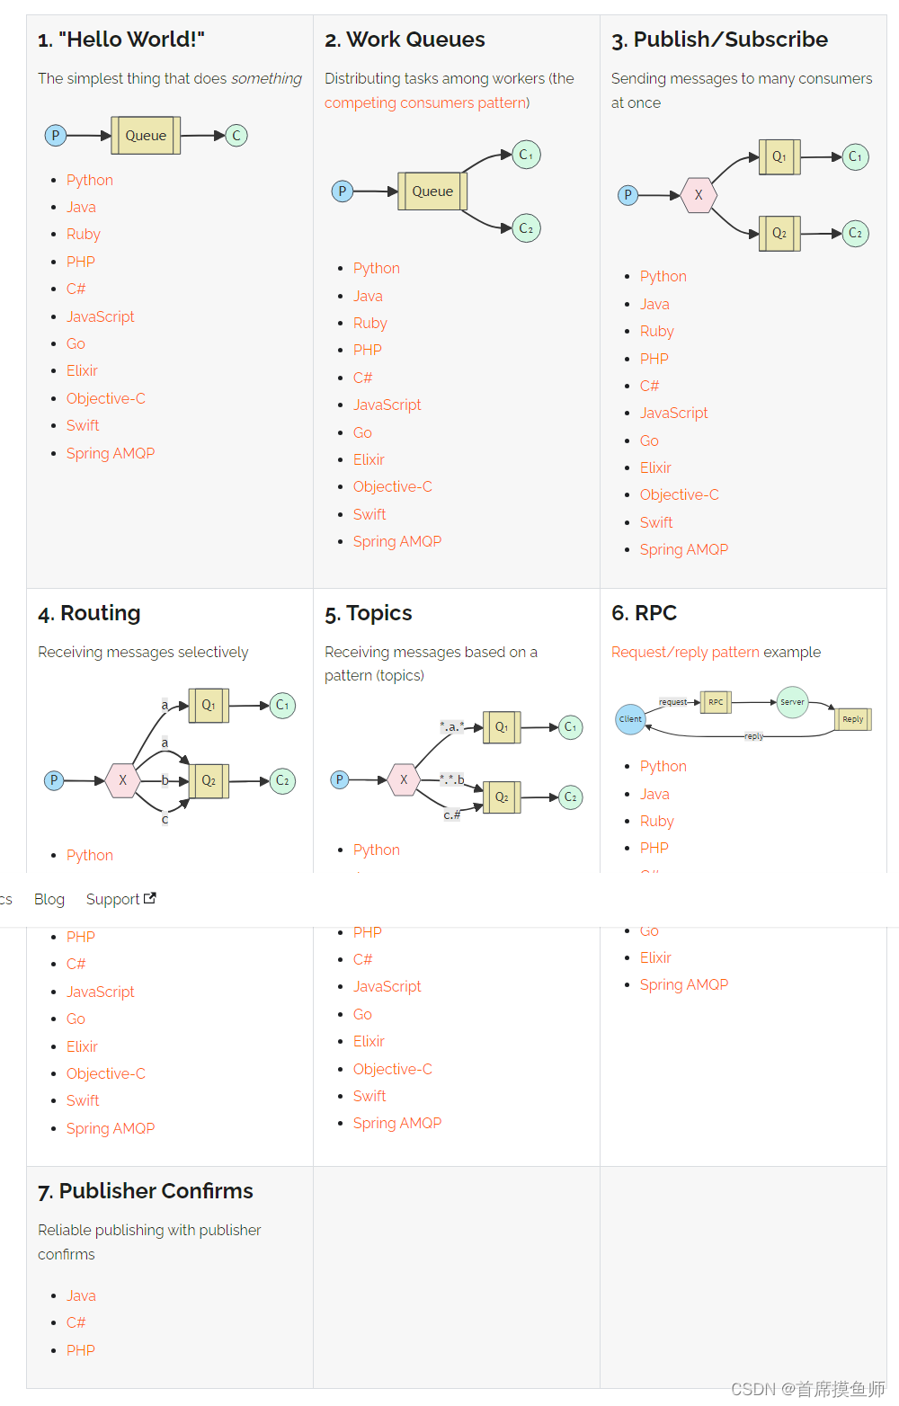Viewport: 899px width, 1406px height.
Task: Click the external-link icon beside Support
Action: click(x=149, y=898)
